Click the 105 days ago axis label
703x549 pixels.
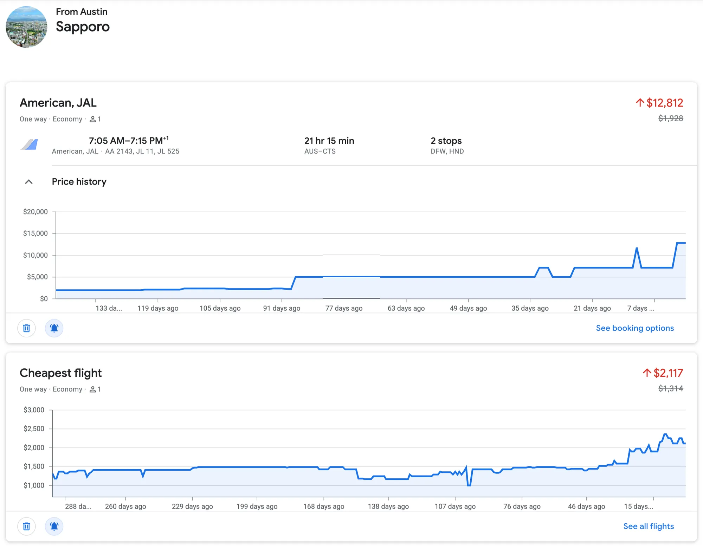tap(220, 308)
